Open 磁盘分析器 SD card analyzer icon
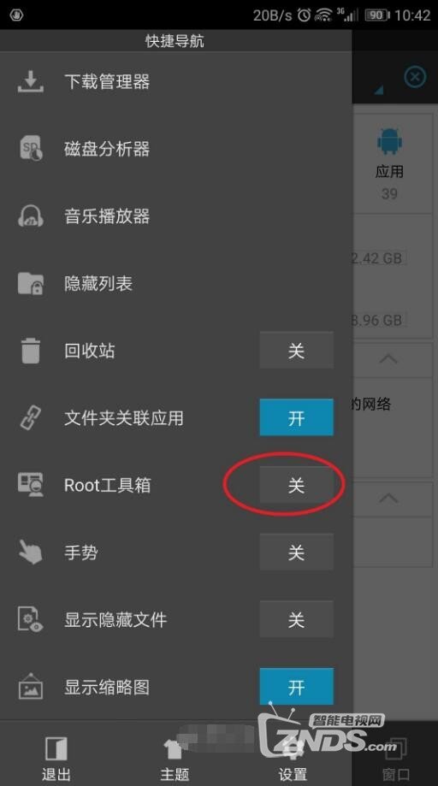This screenshot has width=438, height=786. pos(31,148)
